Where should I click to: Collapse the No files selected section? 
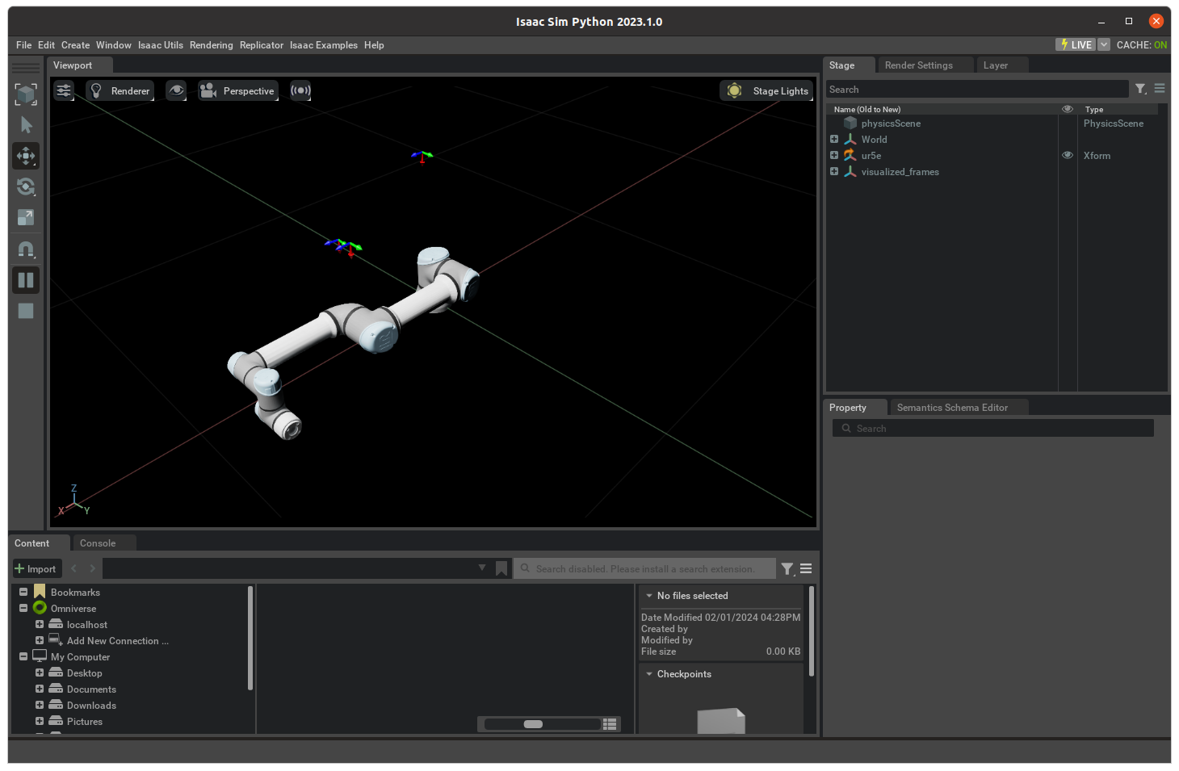648,596
